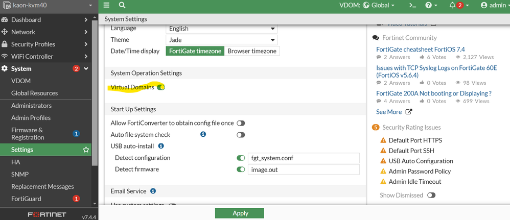Enable the Auto file system check toggle
Viewport: 510px width, 220px height.
[240, 135]
